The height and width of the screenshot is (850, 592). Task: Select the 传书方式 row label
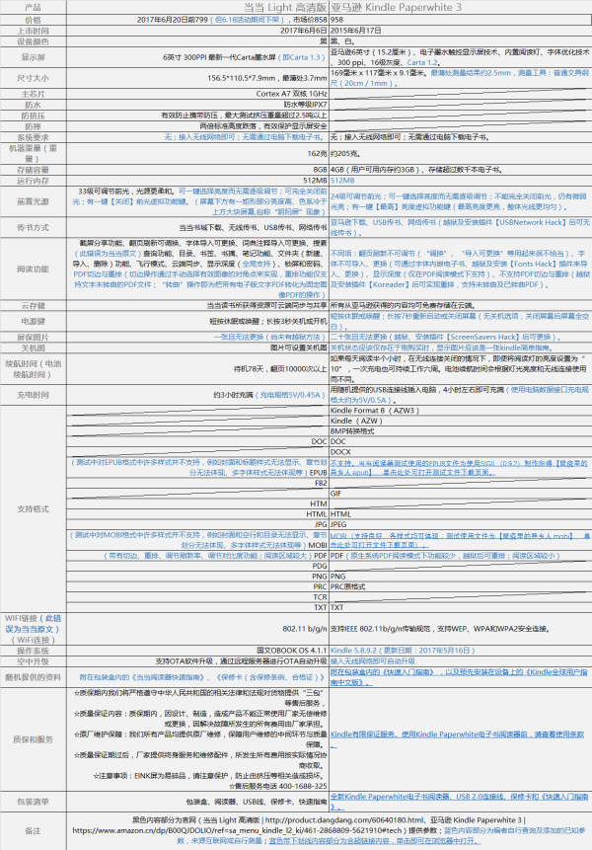33,227
